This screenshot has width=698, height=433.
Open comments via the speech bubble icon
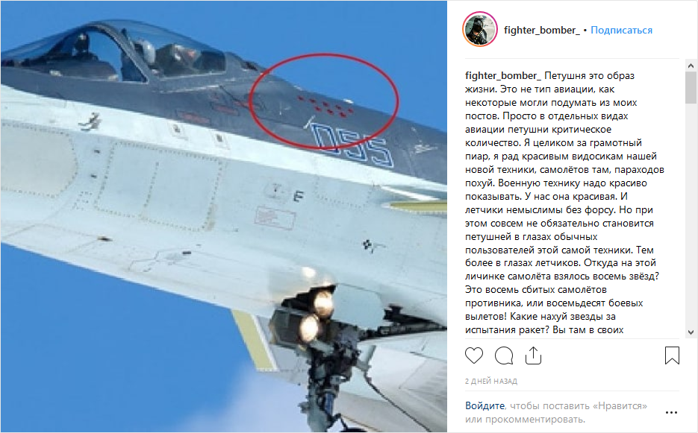[x=504, y=355]
